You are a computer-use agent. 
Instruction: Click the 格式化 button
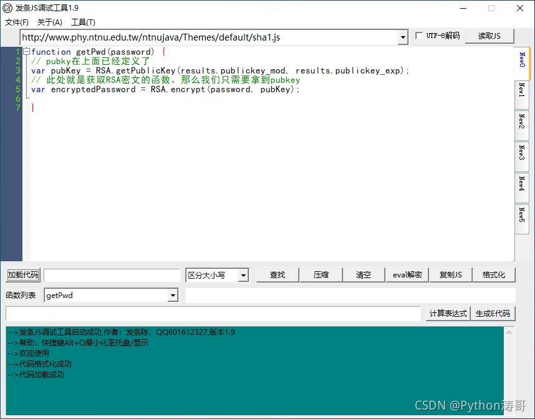tap(494, 275)
